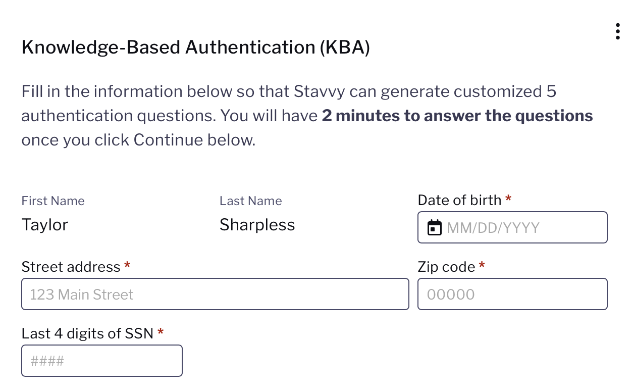Viewport: 633px width, 392px height.
Task: Select the first name value Taylor
Action: [x=45, y=225]
